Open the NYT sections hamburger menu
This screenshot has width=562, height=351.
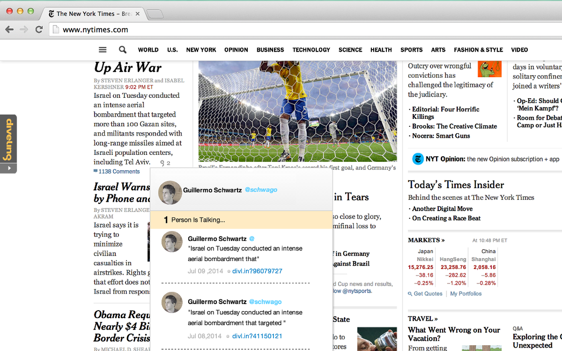(102, 50)
